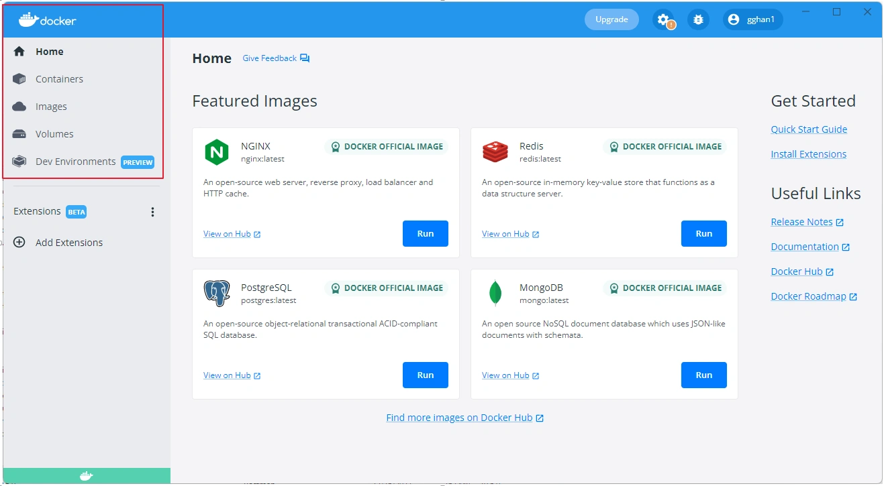The height and width of the screenshot is (486, 884).
Task: Click the whale icon in the green status bar
Action: (86, 477)
